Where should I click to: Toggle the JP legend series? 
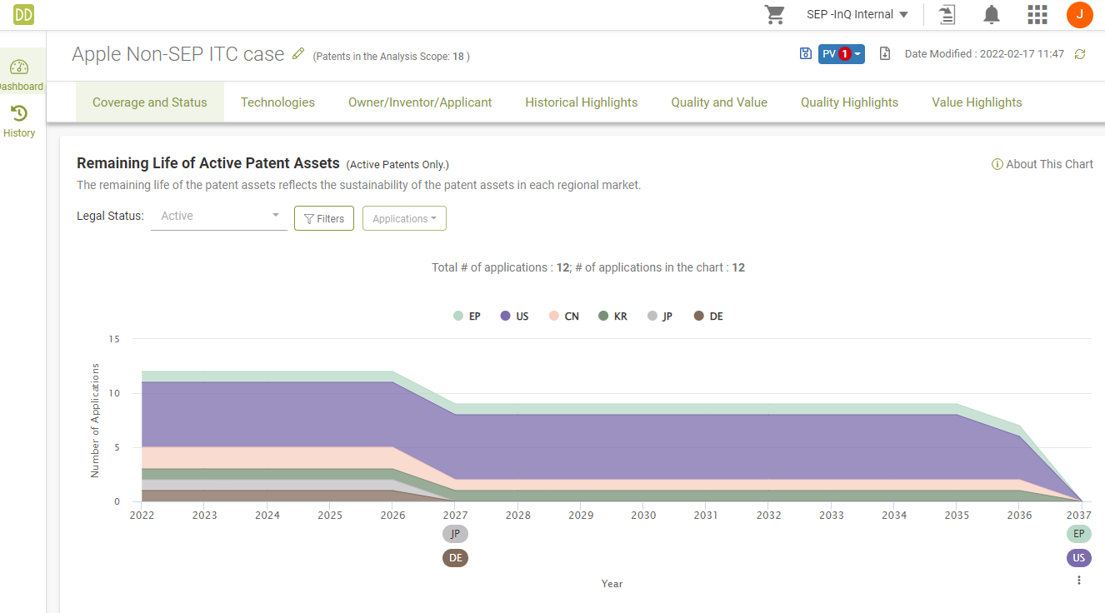click(x=660, y=316)
